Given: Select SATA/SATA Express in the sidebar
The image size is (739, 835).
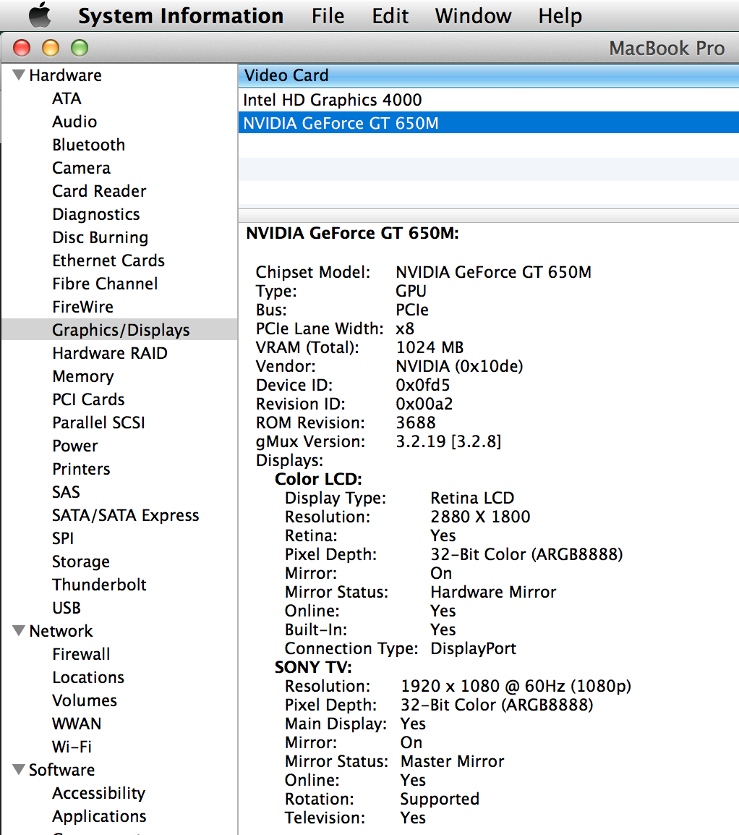Looking at the screenshot, I should pyautogui.click(x=126, y=515).
